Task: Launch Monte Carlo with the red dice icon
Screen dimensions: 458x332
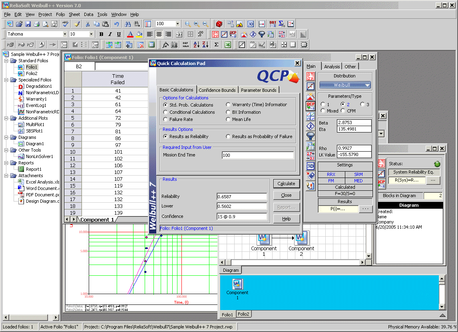Action: [219, 24]
